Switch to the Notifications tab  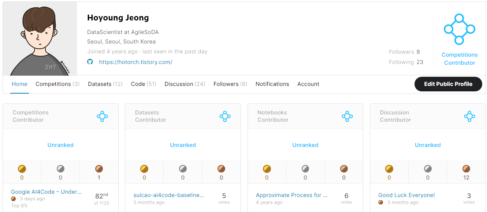pos(272,84)
